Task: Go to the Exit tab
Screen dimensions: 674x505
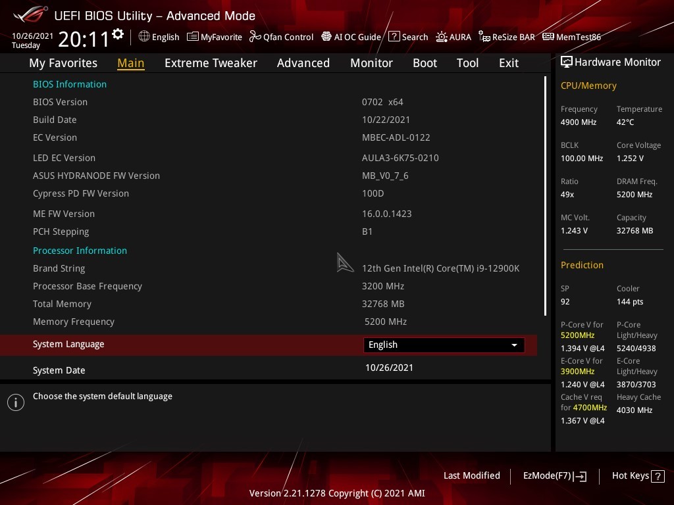Action: 509,63
